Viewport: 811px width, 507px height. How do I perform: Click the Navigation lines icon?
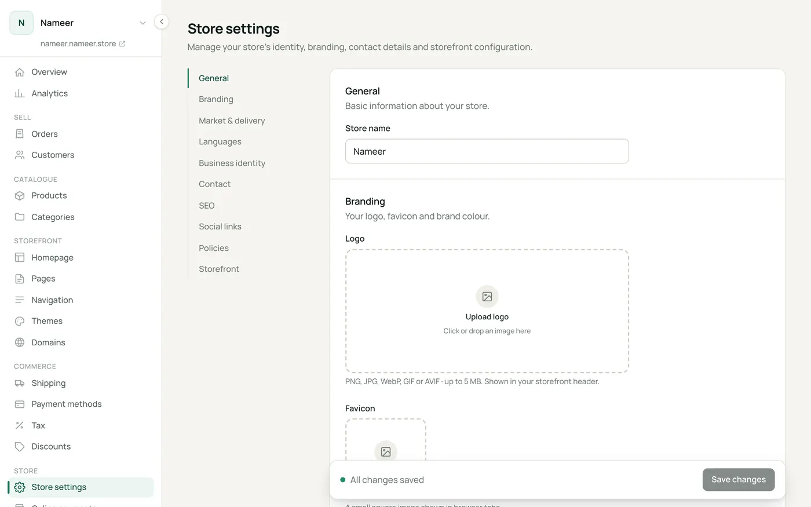20,300
